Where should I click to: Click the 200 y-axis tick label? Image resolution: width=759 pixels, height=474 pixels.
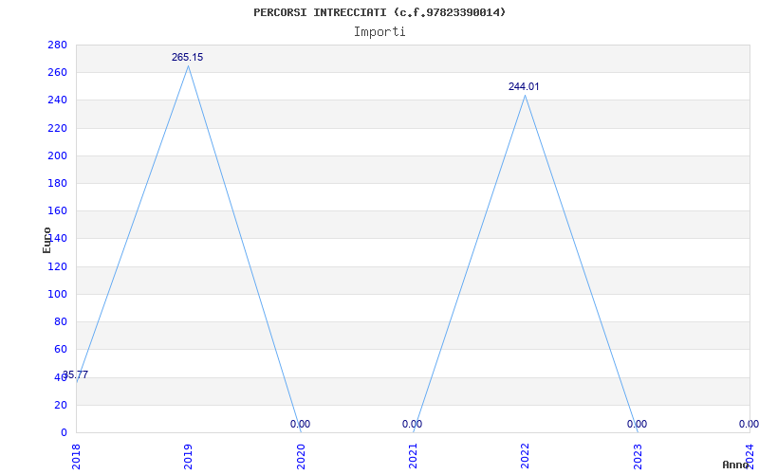pos(57,155)
